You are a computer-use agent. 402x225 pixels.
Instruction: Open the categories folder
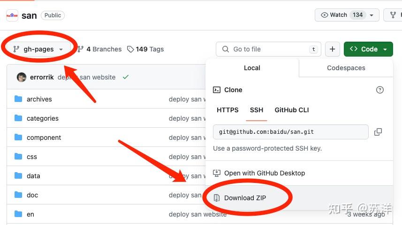[43, 118]
